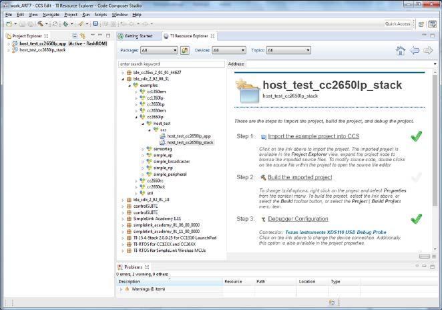Image resolution: width=442 pixels, height=310 pixels.
Task: Select host_test_cc2650lp_stack in Resource tree
Action: 190,142
